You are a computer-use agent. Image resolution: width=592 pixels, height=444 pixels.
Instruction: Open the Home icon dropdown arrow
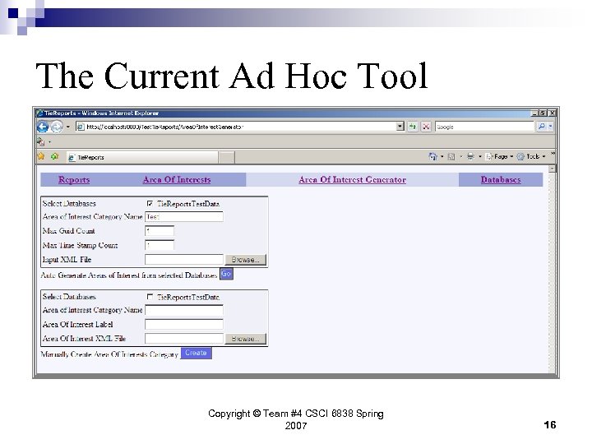click(442, 157)
